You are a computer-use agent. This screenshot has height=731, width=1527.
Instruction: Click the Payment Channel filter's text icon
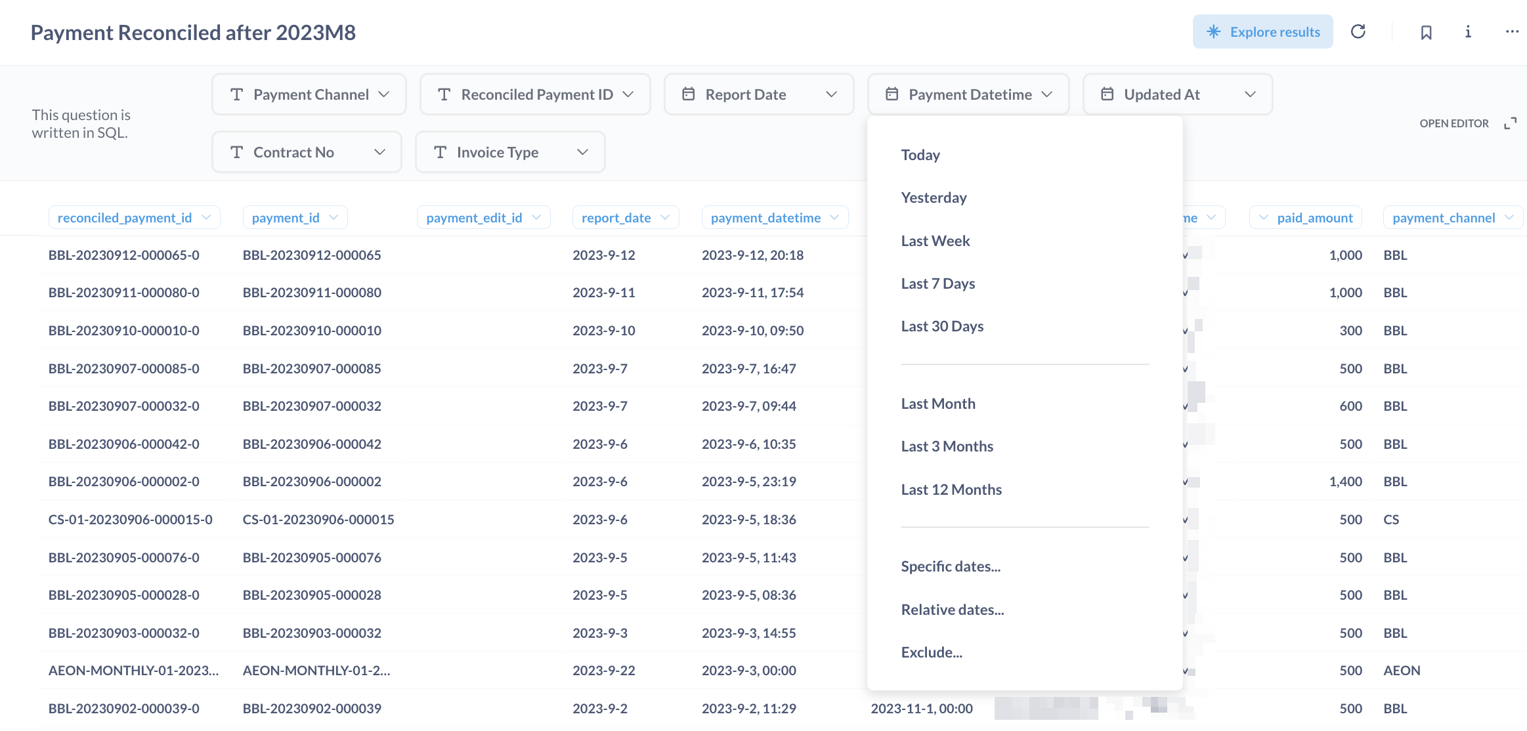237,94
